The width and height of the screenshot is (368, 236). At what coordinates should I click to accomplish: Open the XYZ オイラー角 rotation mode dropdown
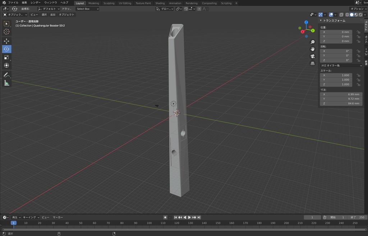point(341,66)
